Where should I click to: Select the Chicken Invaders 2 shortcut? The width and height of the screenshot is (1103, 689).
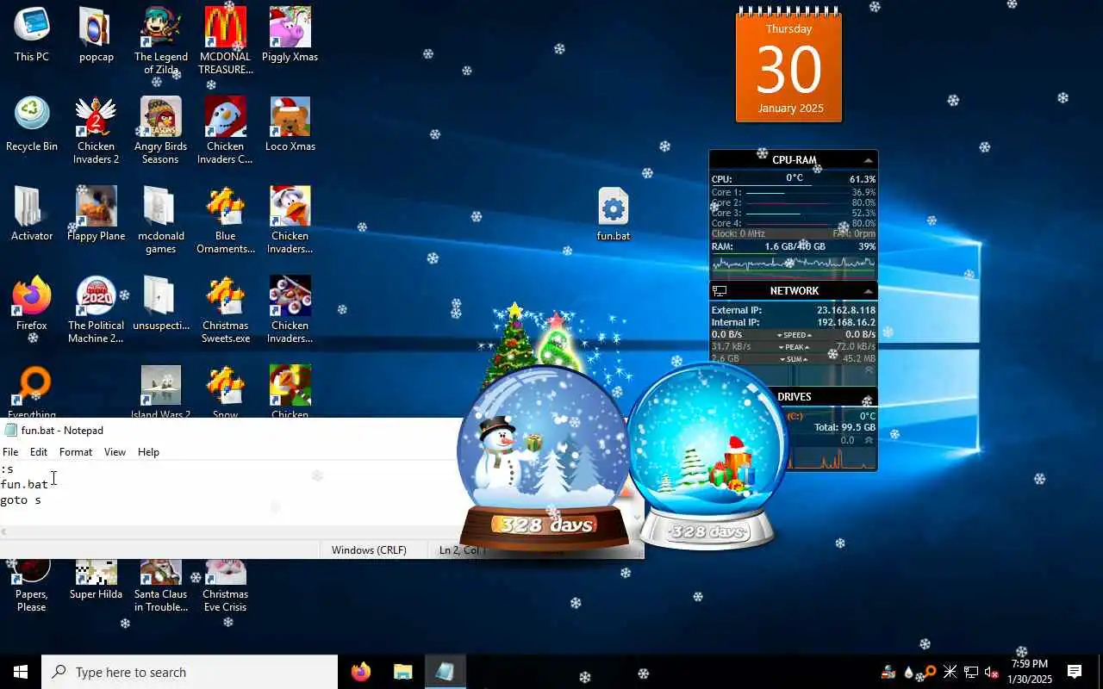(x=97, y=130)
